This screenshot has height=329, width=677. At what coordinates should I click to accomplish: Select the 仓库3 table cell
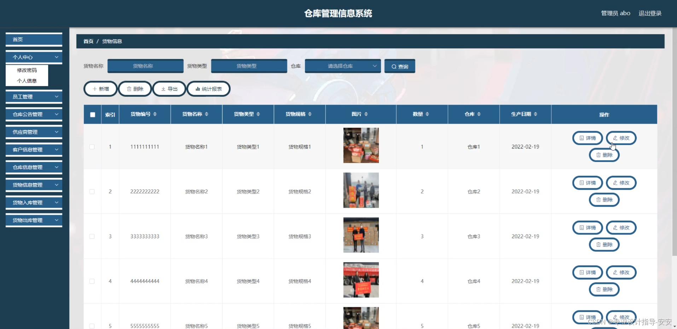[x=474, y=237]
